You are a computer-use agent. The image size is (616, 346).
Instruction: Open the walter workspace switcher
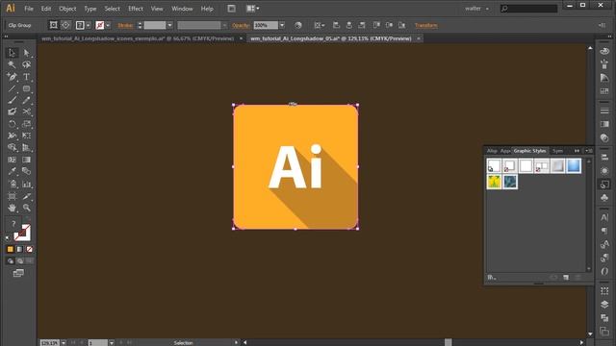477,9
